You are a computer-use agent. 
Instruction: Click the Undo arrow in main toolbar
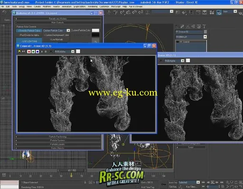4,12
